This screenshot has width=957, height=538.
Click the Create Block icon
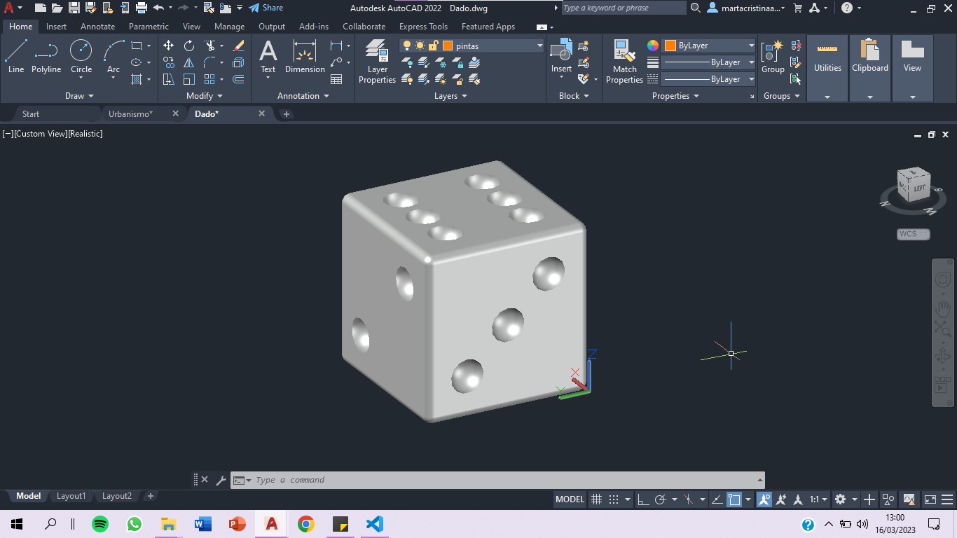tap(584, 46)
